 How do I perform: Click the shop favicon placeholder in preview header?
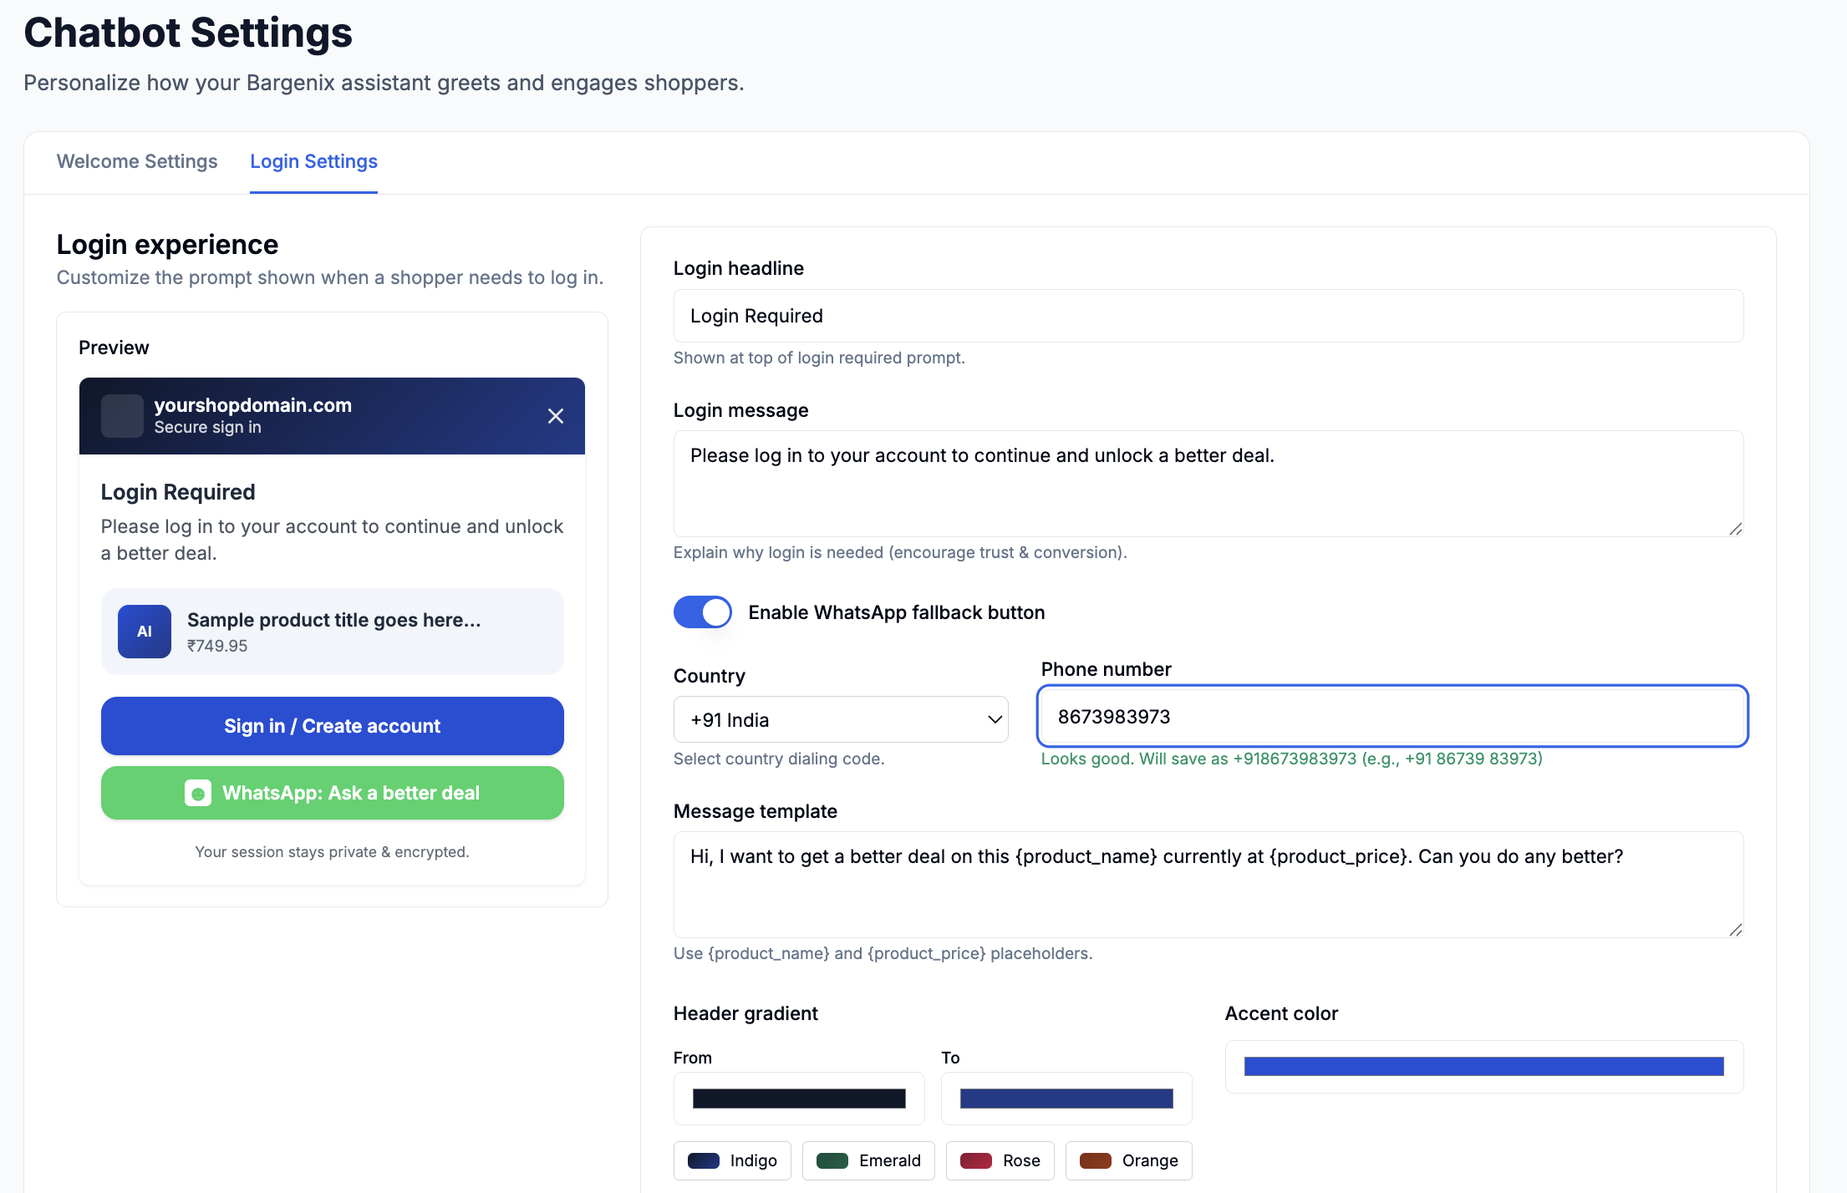(122, 415)
